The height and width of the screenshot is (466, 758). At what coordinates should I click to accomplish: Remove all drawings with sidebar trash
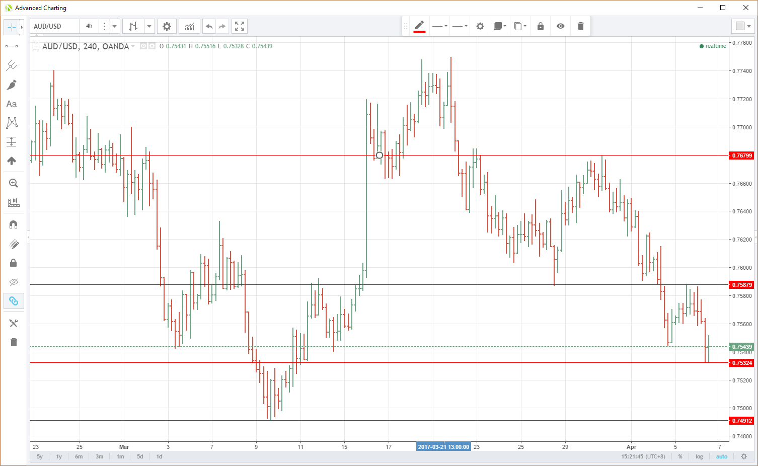(x=14, y=342)
